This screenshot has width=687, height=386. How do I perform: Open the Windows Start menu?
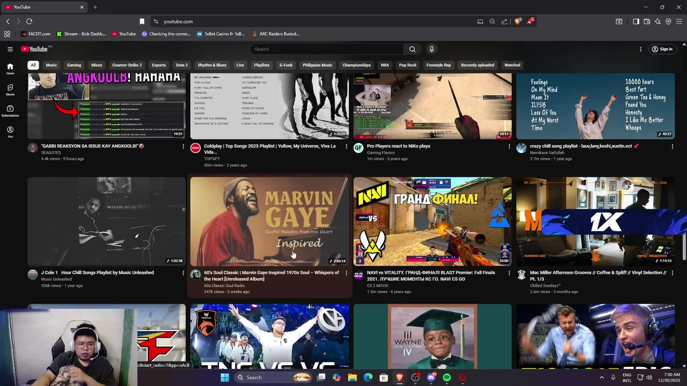click(x=225, y=377)
